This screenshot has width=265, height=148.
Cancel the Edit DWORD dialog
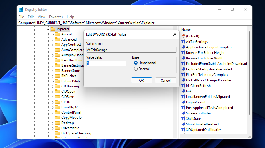click(x=165, y=80)
